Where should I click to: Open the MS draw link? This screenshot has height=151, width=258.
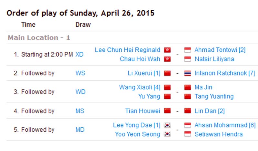[x=80, y=111]
